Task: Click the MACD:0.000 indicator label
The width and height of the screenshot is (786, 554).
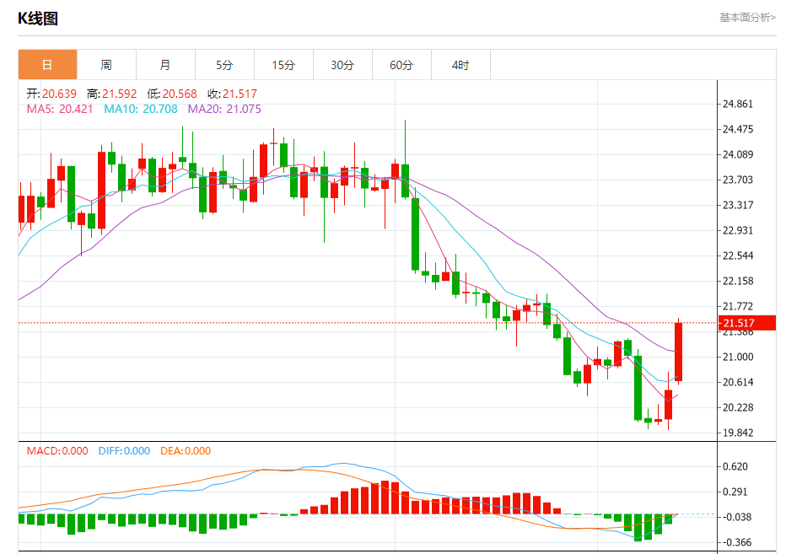Action: click(x=57, y=451)
